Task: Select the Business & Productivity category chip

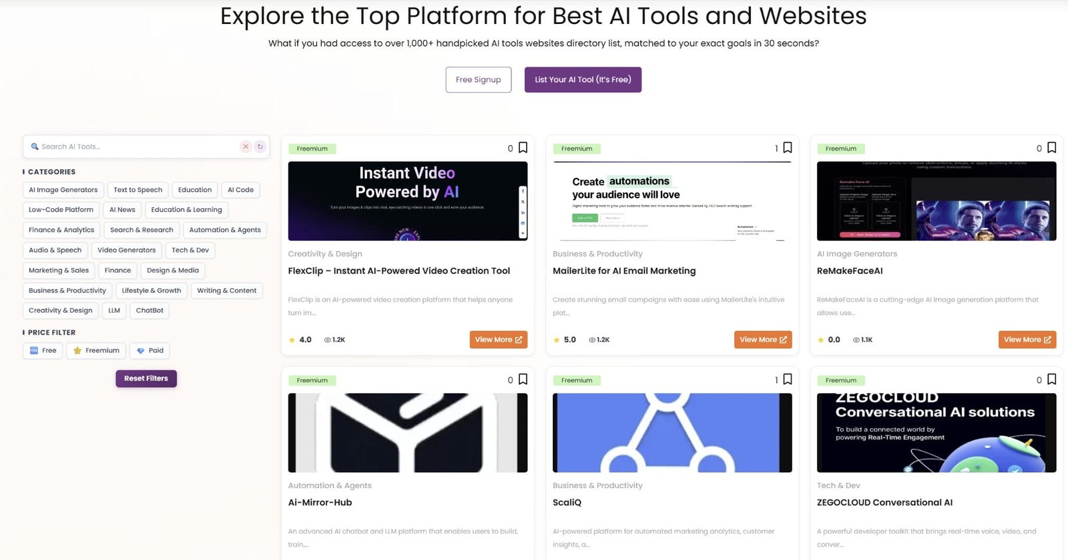Action: (67, 291)
